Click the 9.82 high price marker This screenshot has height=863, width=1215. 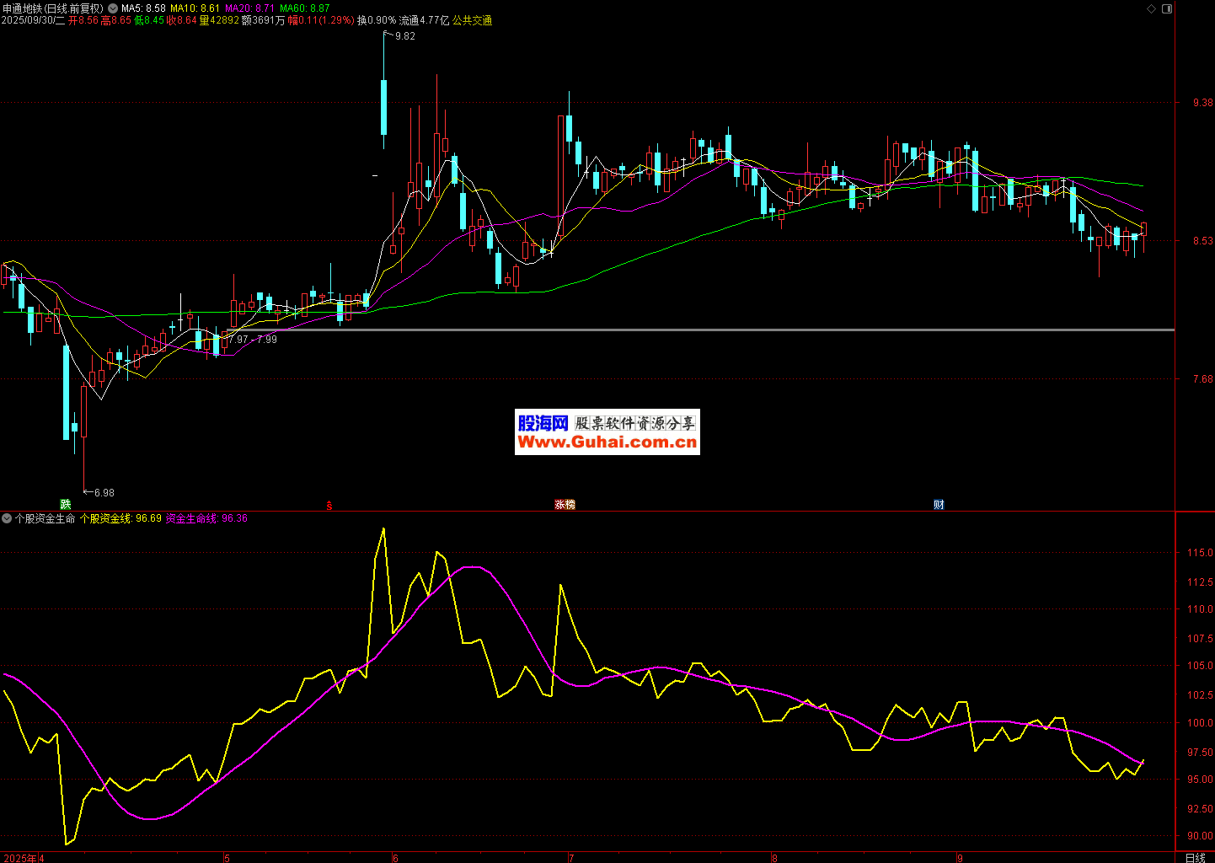[x=404, y=36]
